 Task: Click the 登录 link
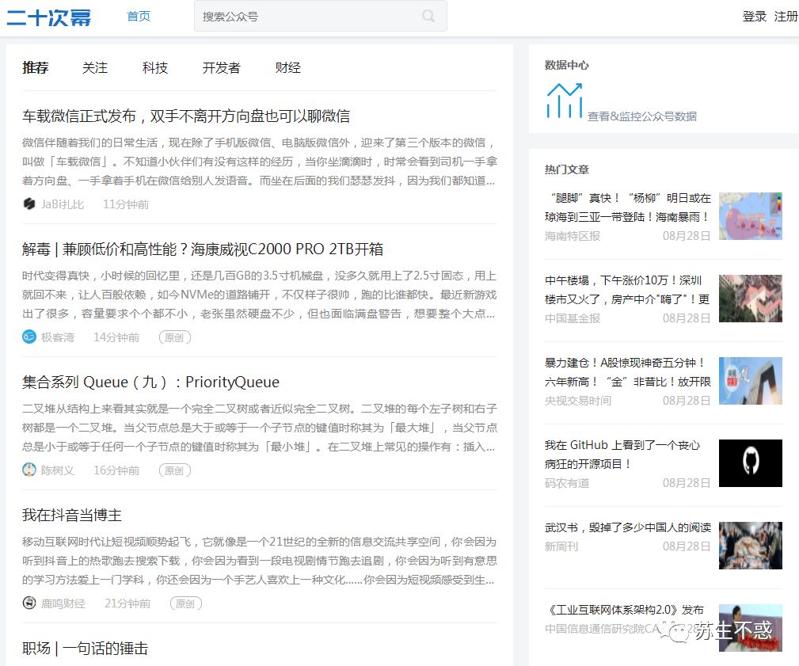(754, 17)
